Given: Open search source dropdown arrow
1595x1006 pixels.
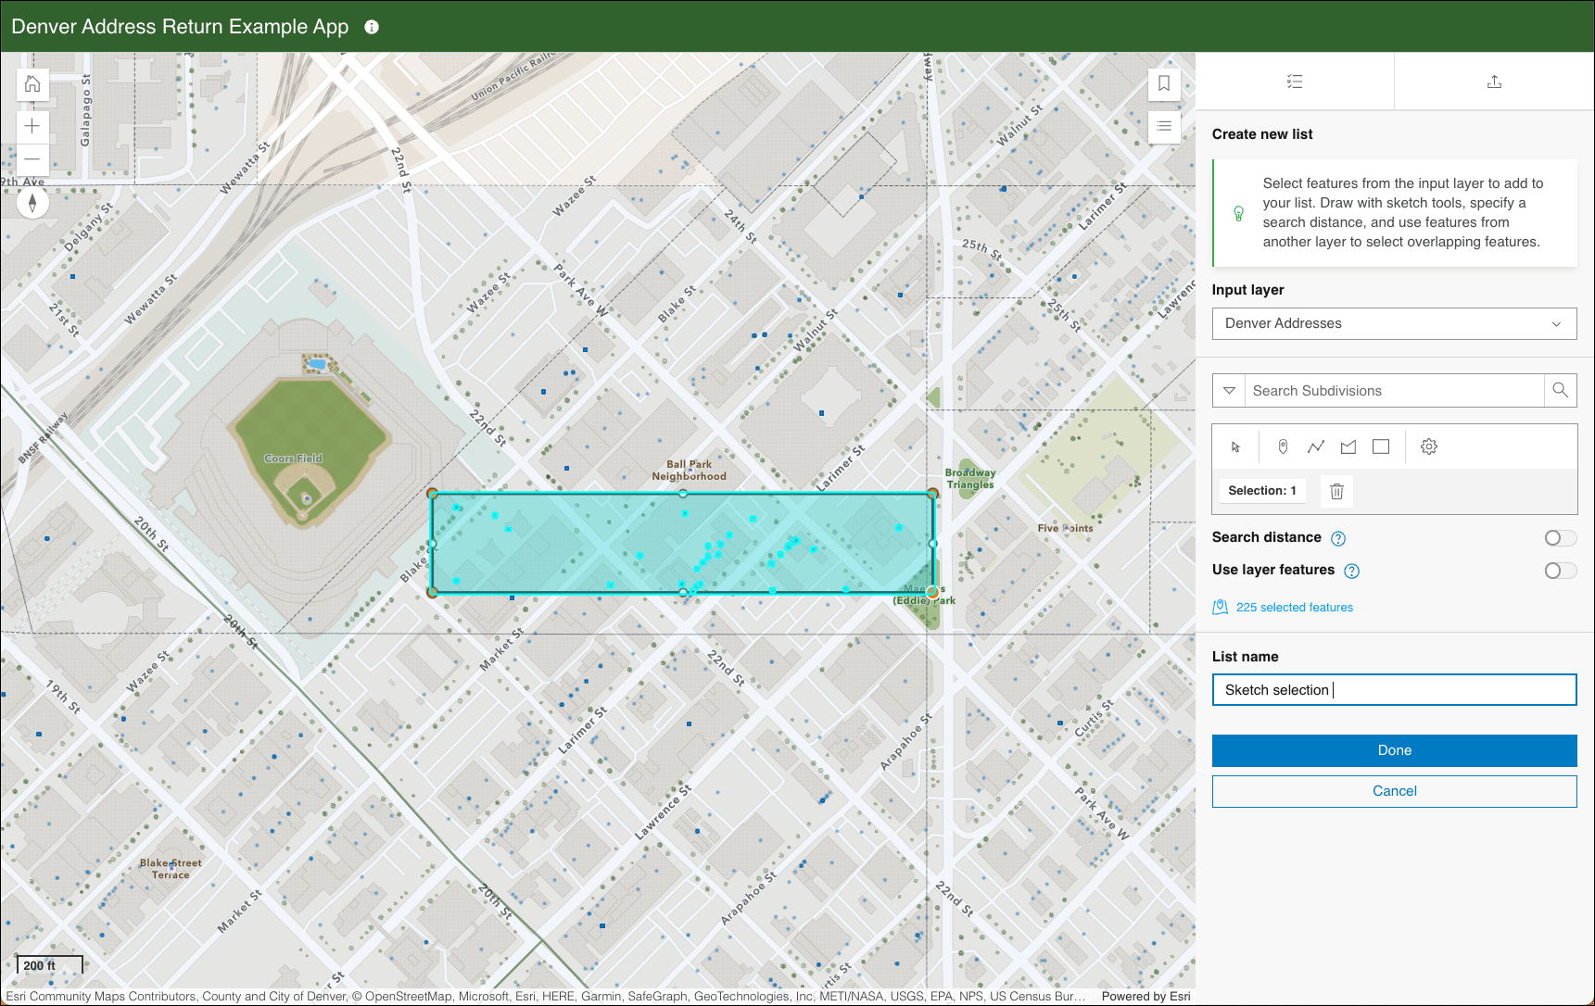Looking at the screenshot, I should click(1229, 390).
